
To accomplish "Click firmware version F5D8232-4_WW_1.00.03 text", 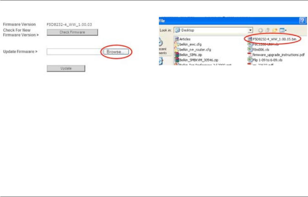I will point(69,25).
